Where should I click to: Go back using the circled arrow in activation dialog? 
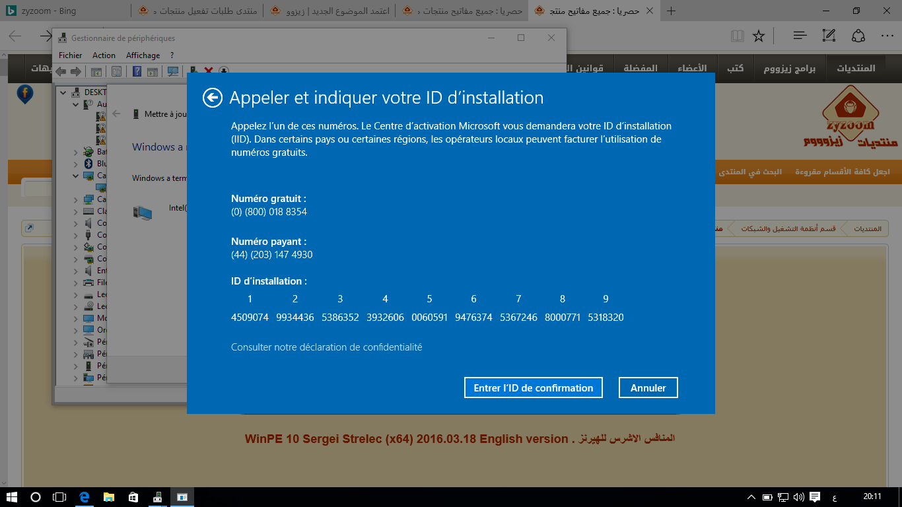pyautogui.click(x=212, y=98)
